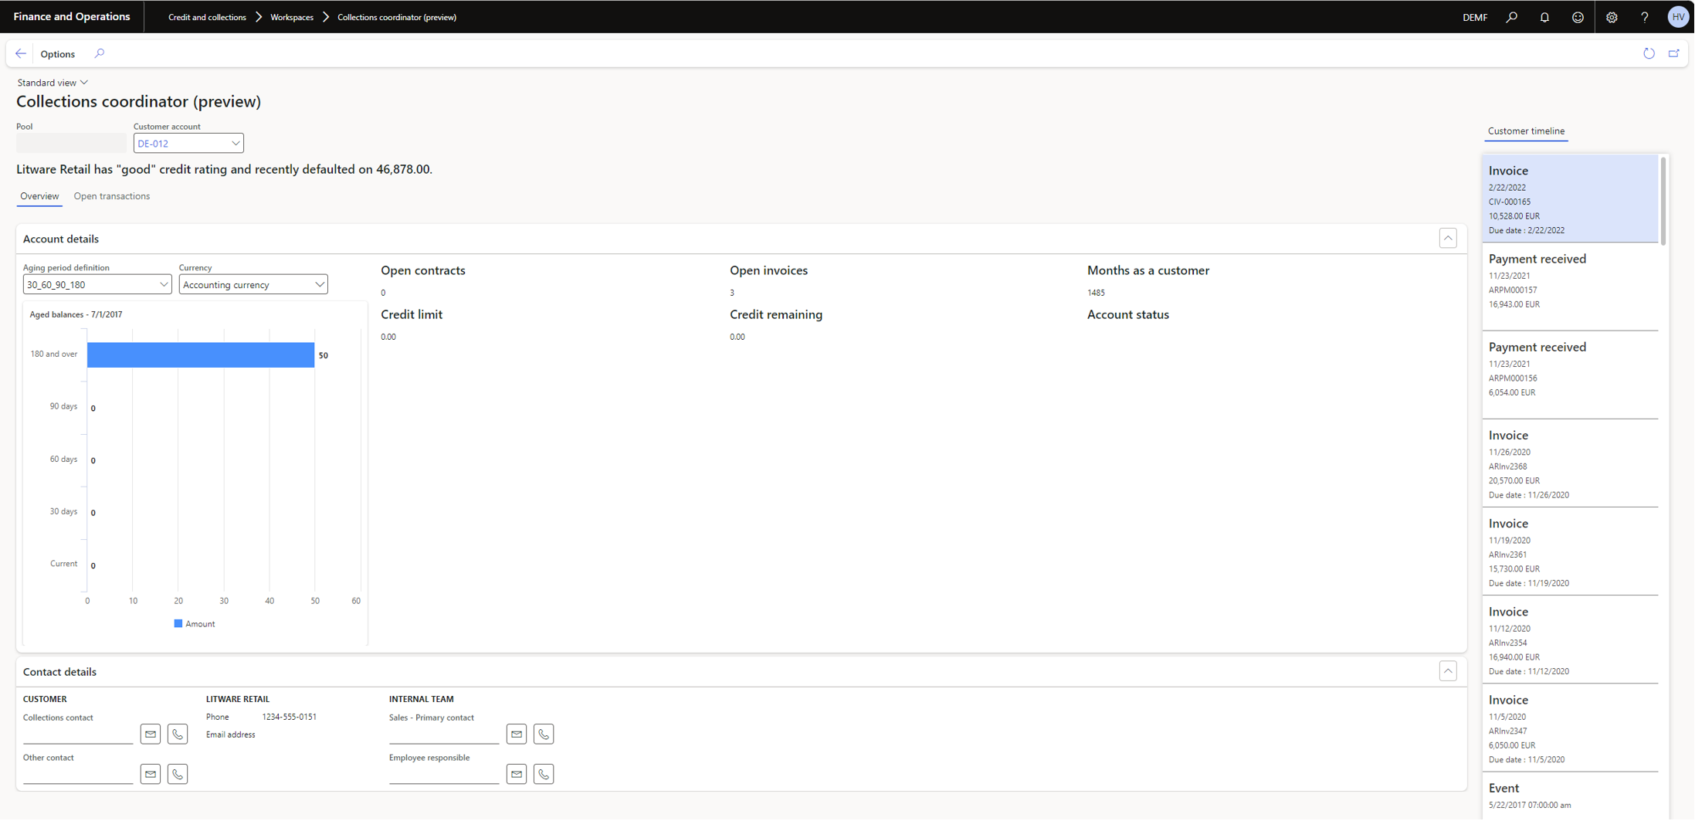Viewport: 1695px width, 821px height.
Task: Open the Options menu
Action: click(58, 54)
